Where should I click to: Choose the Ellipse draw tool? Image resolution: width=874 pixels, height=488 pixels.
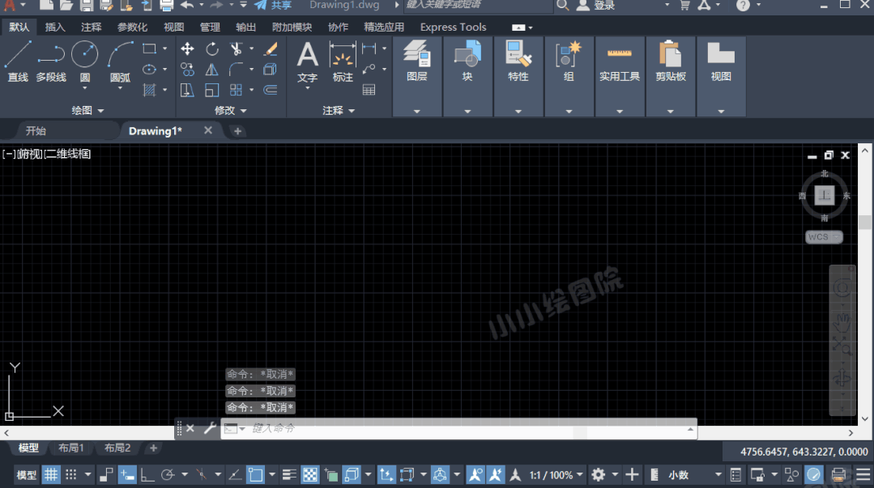pos(149,69)
